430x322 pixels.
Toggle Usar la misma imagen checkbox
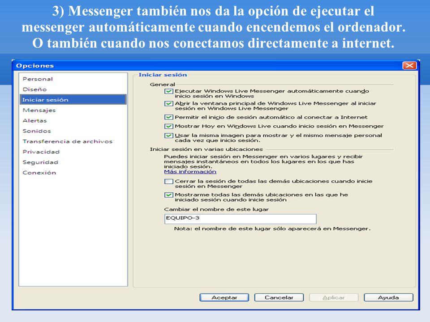(x=168, y=135)
